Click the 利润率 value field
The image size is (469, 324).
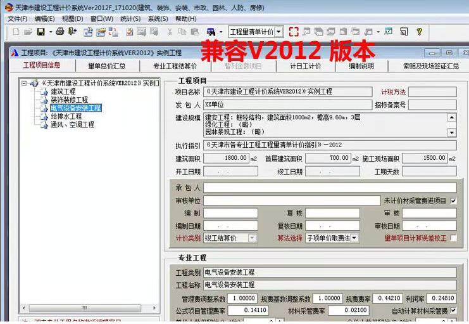(x=441, y=298)
